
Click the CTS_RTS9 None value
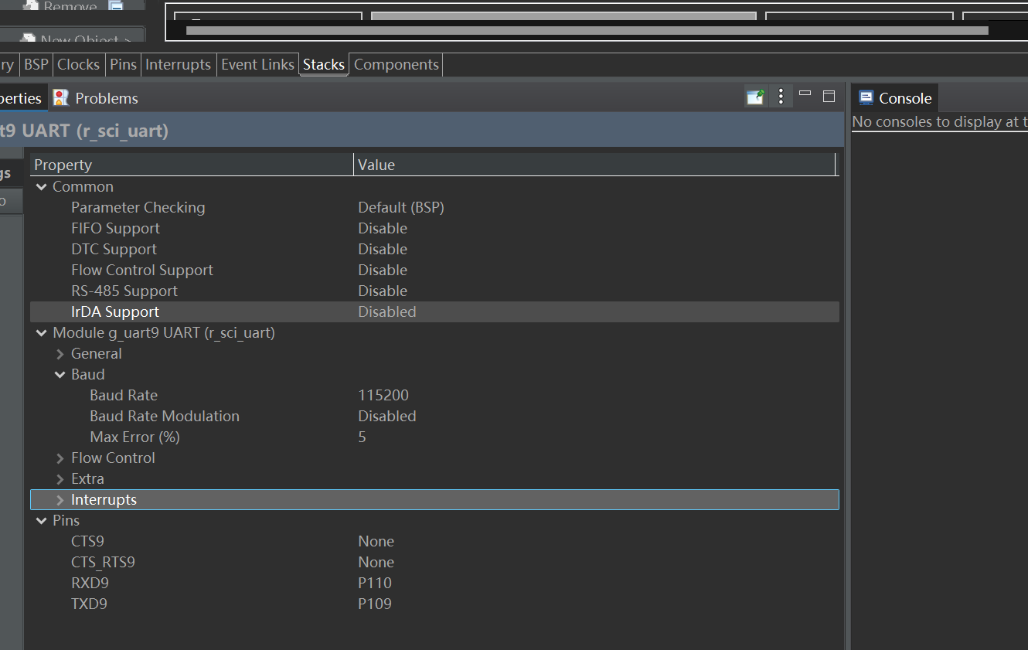[x=376, y=563]
